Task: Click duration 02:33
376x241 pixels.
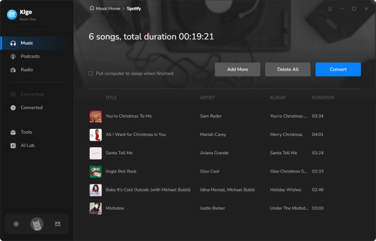Action: [x=318, y=171]
